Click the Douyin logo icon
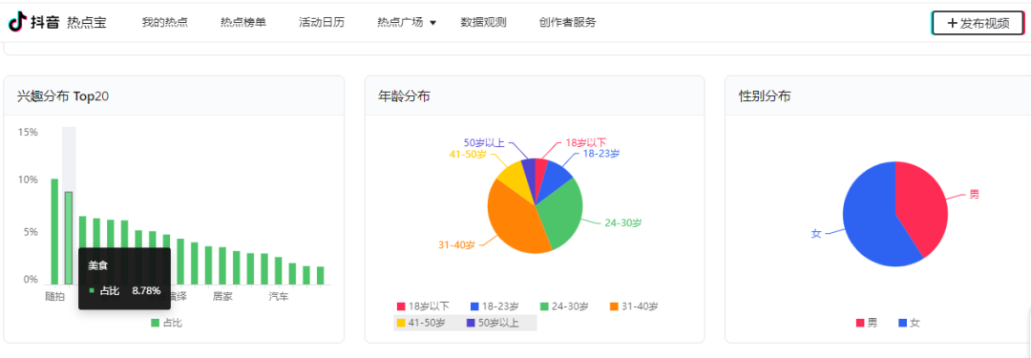Image resolution: width=1031 pixels, height=358 pixels. point(16,22)
